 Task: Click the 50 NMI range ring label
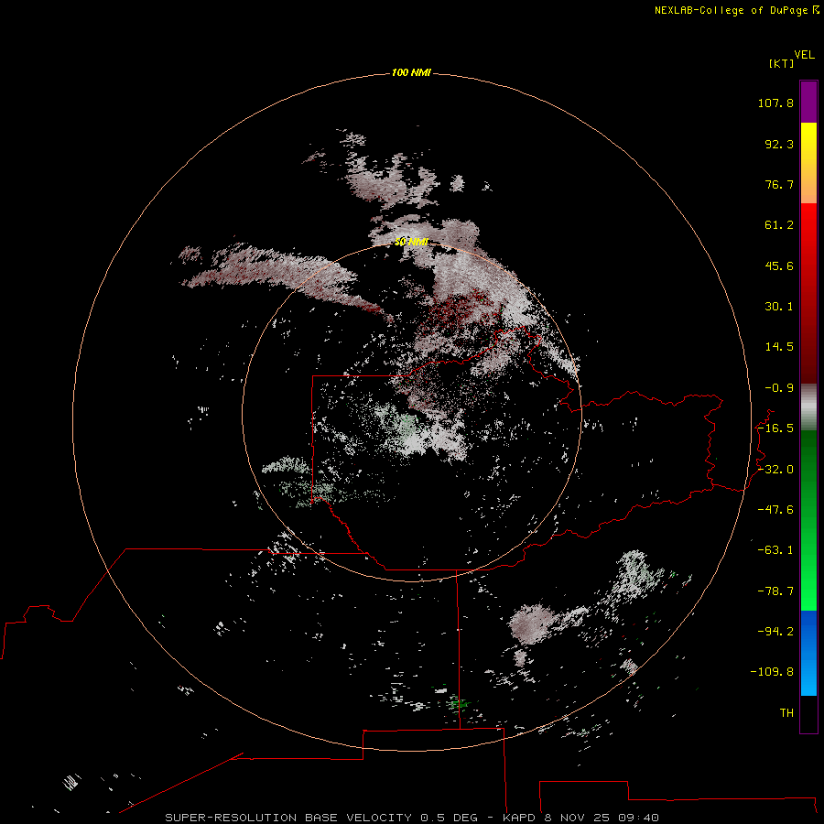pyautogui.click(x=411, y=242)
